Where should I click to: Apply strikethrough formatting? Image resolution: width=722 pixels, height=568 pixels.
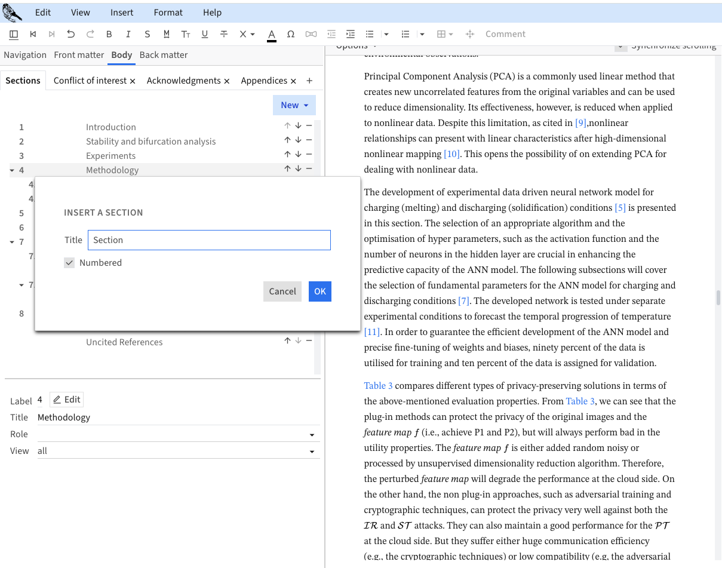tap(224, 34)
